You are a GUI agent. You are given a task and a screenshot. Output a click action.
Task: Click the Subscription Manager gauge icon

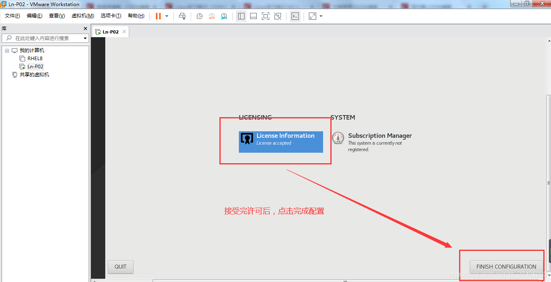tap(338, 138)
